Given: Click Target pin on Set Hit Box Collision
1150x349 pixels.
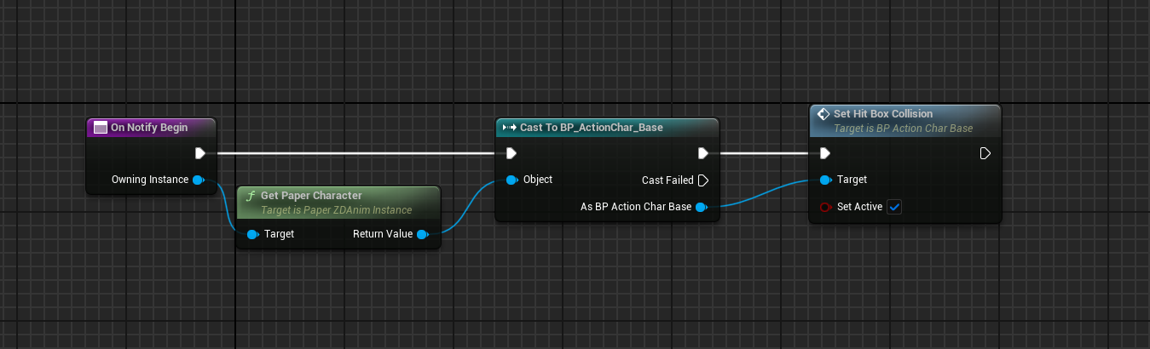Looking at the screenshot, I should coord(825,180).
